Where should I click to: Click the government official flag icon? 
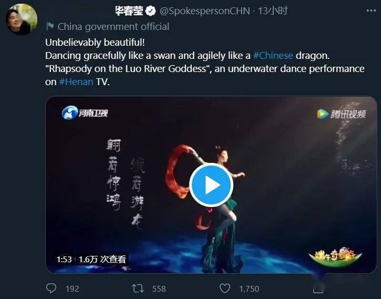[50, 26]
